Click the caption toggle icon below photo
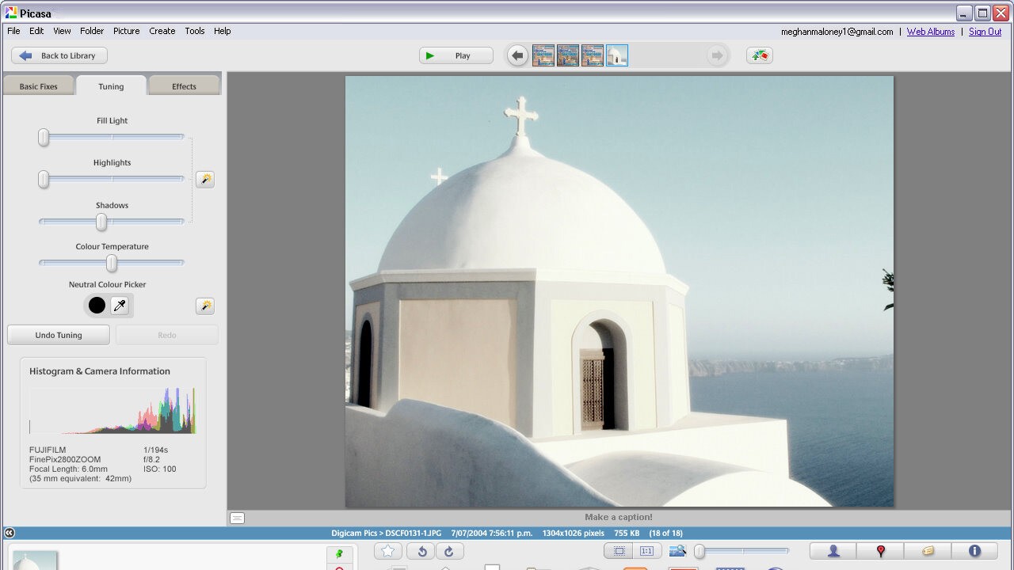The width and height of the screenshot is (1014, 570). pos(238,518)
